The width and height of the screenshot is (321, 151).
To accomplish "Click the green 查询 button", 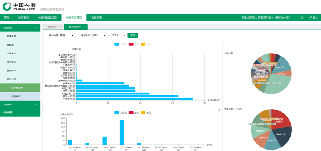I will 132,35.
